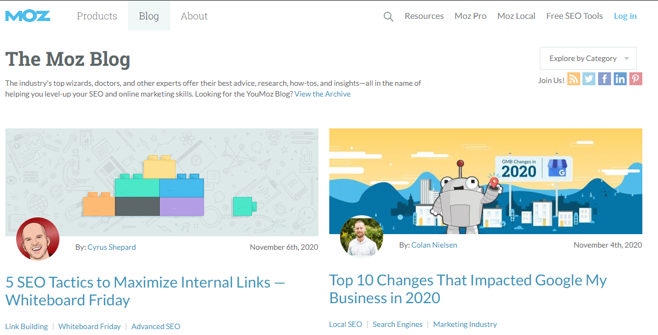
Task: Open the 5 SEO Tactics article title
Action: click(x=145, y=291)
